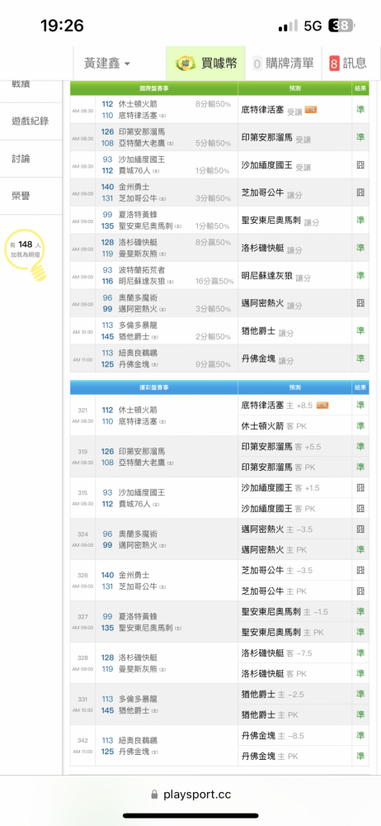Tap orange badge beside 底特律活塞 主 +8.5
This screenshot has width=381, height=826.
pos(322,405)
